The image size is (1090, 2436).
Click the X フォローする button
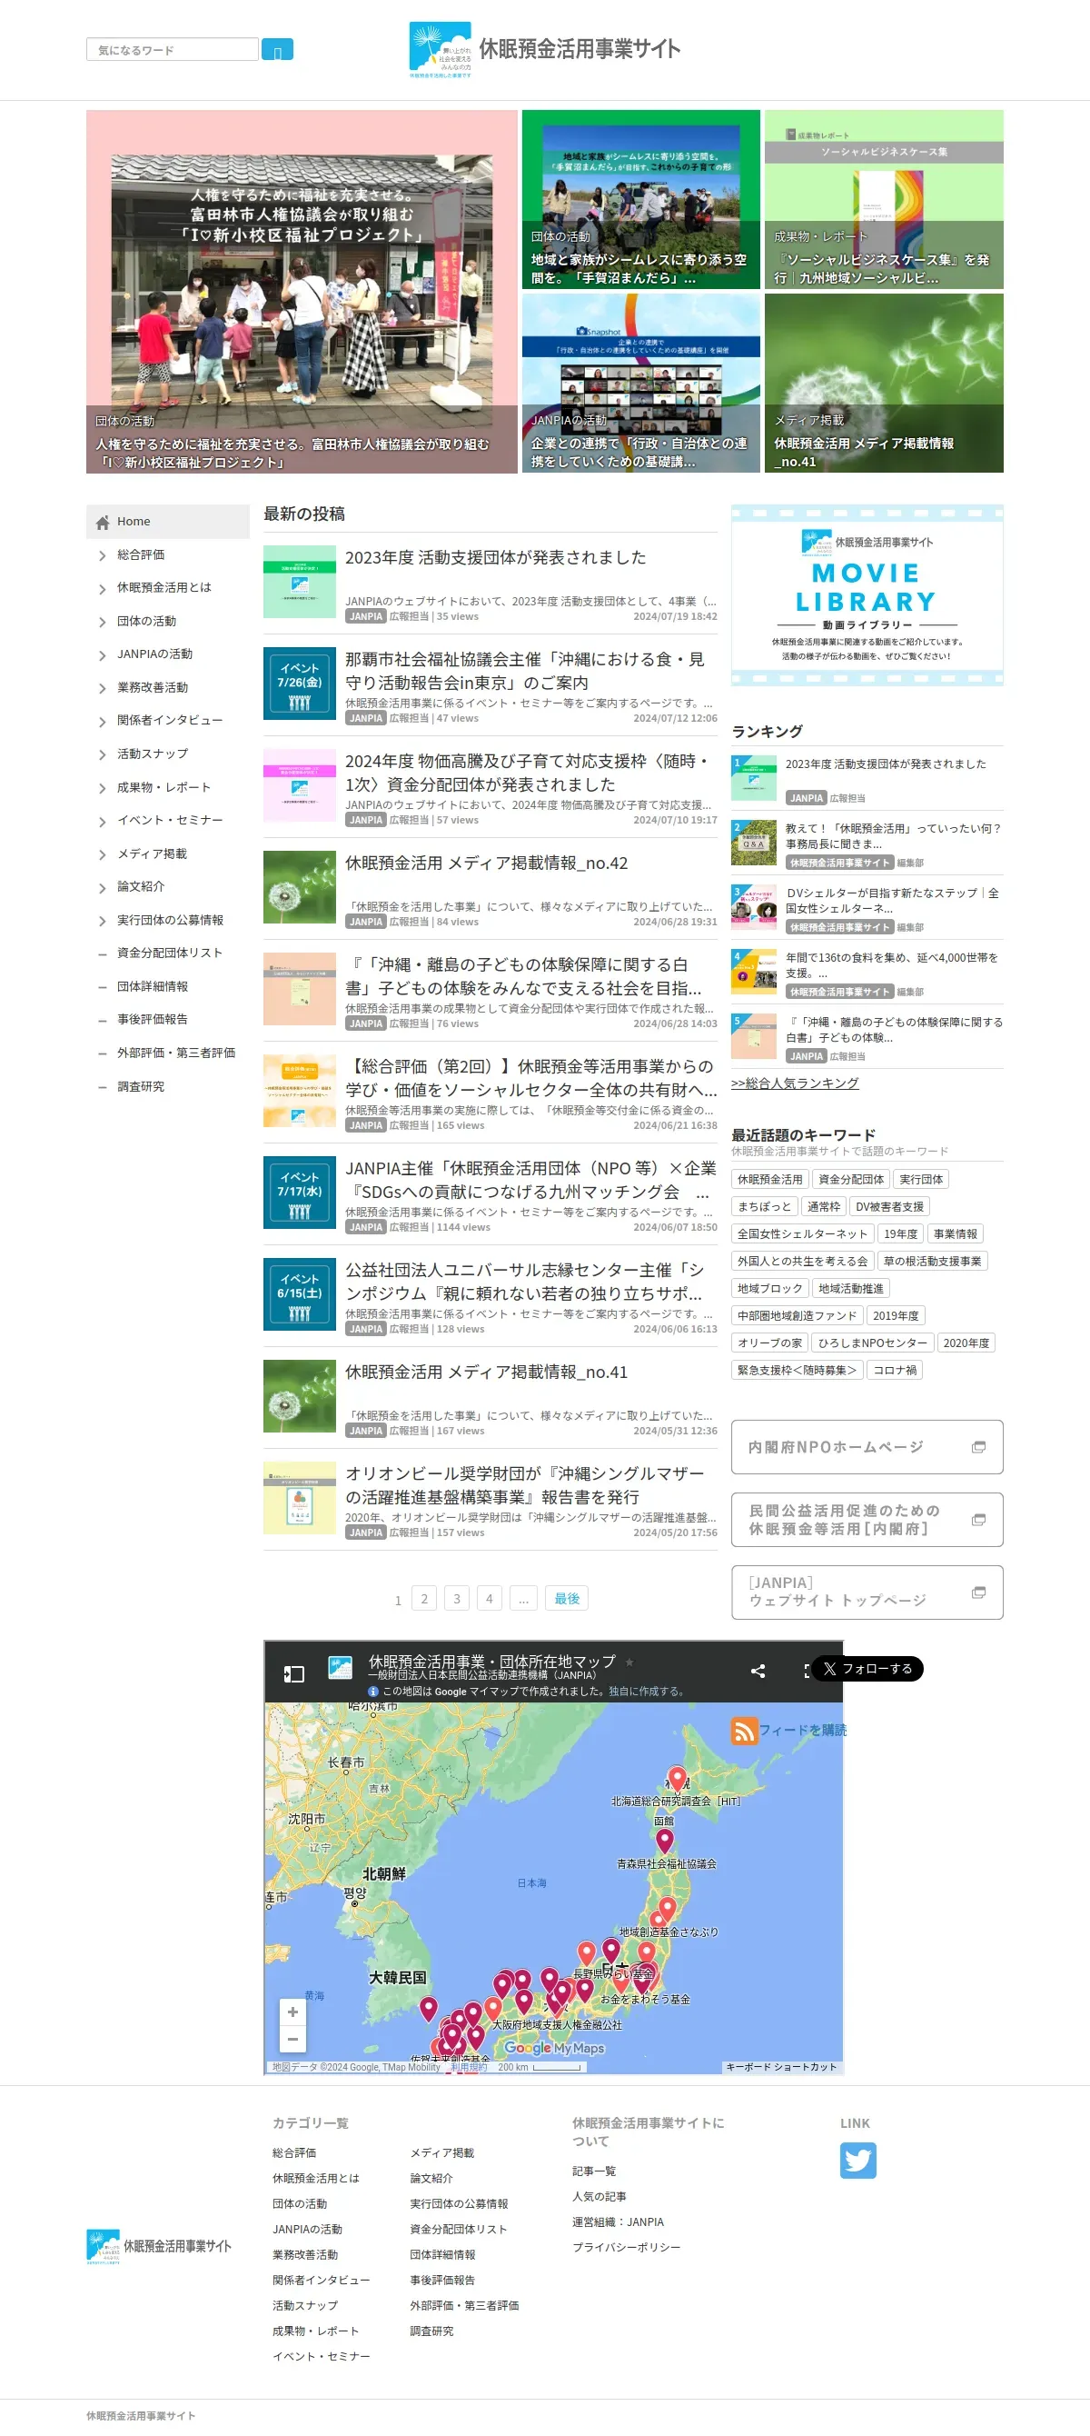click(867, 1669)
